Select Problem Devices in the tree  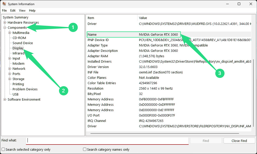(25, 89)
